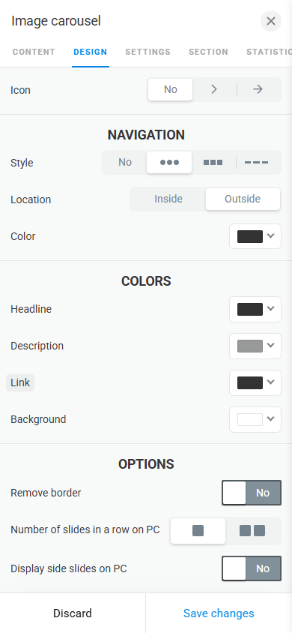Expand the navigation Color dropdown arrow
Image resolution: width=292 pixels, height=633 pixels.
(x=271, y=235)
